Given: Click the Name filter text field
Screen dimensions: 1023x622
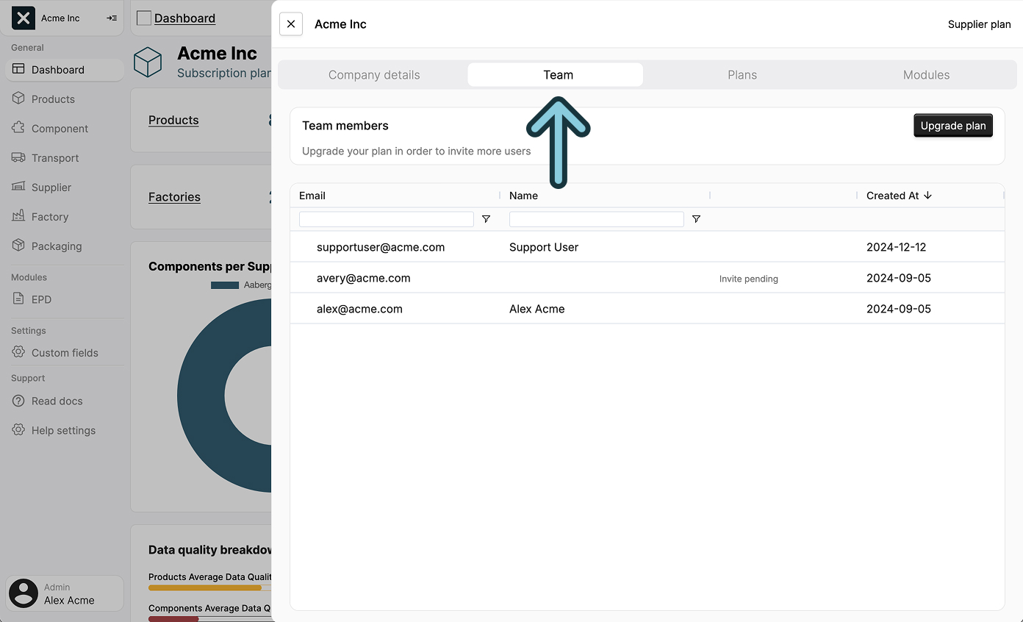Looking at the screenshot, I should [596, 219].
